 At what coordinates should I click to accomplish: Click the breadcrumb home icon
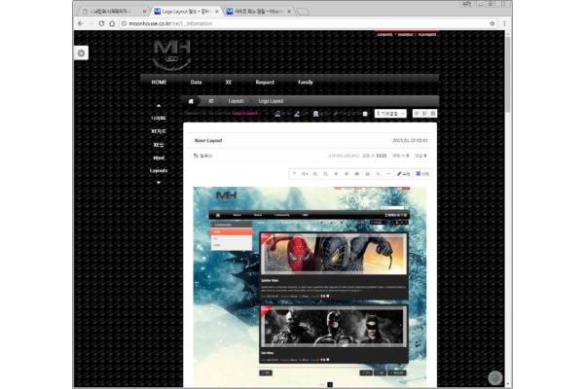(191, 101)
